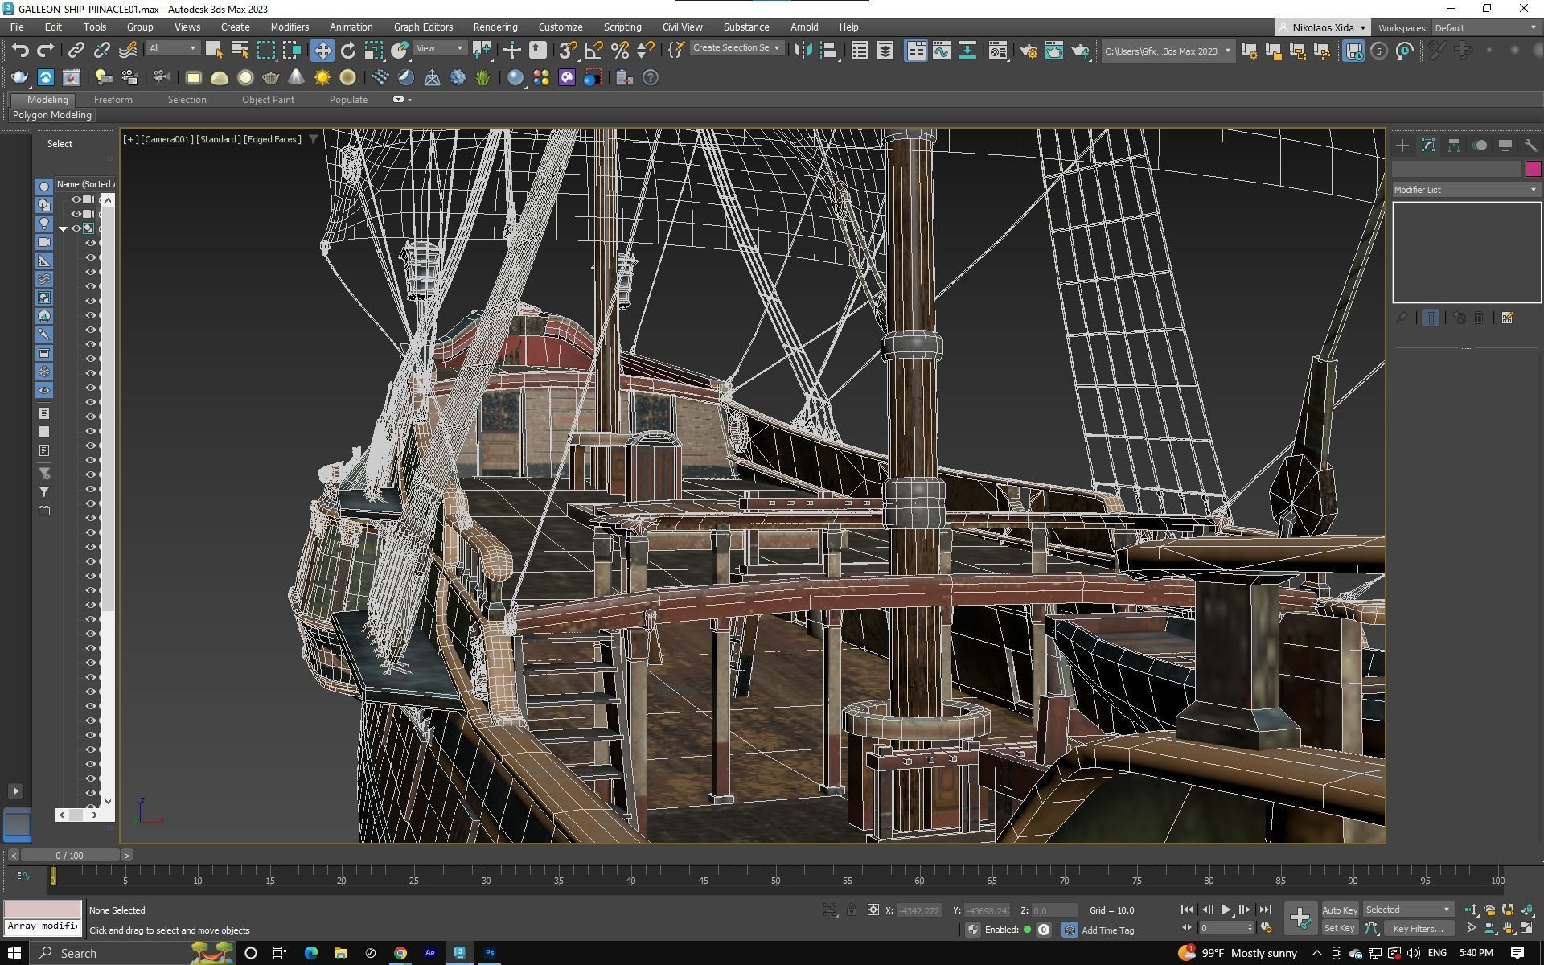Open Render Setup icon
This screenshot has width=1544, height=965.
tap(1028, 51)
